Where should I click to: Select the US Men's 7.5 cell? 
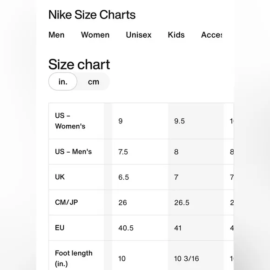click(x=140, y=152)
